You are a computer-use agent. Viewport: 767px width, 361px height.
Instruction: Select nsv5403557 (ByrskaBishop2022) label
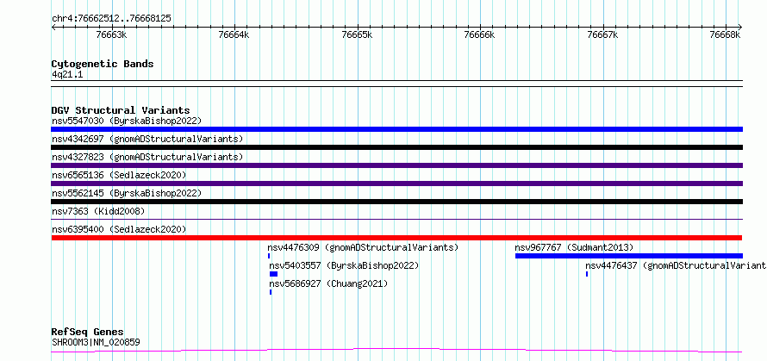[344, 265]
